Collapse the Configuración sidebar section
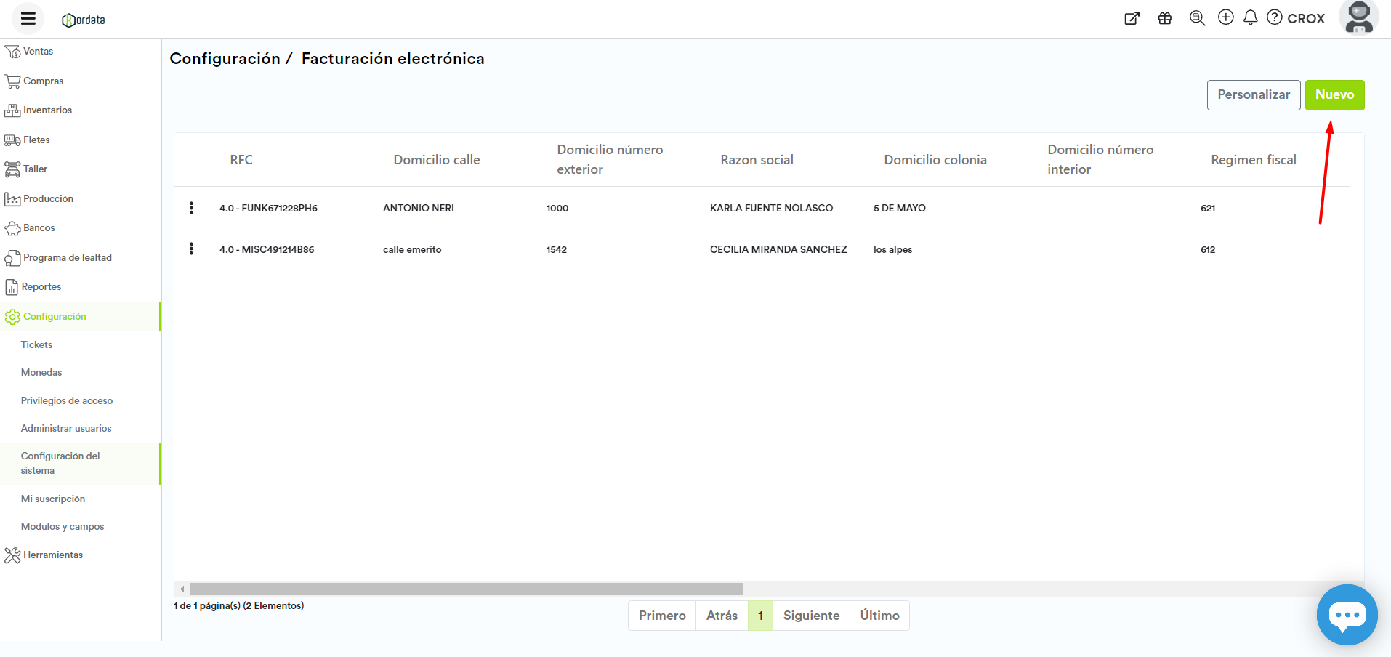The image size is (1391, 657). pyautogui.click(x=55, y=317)
